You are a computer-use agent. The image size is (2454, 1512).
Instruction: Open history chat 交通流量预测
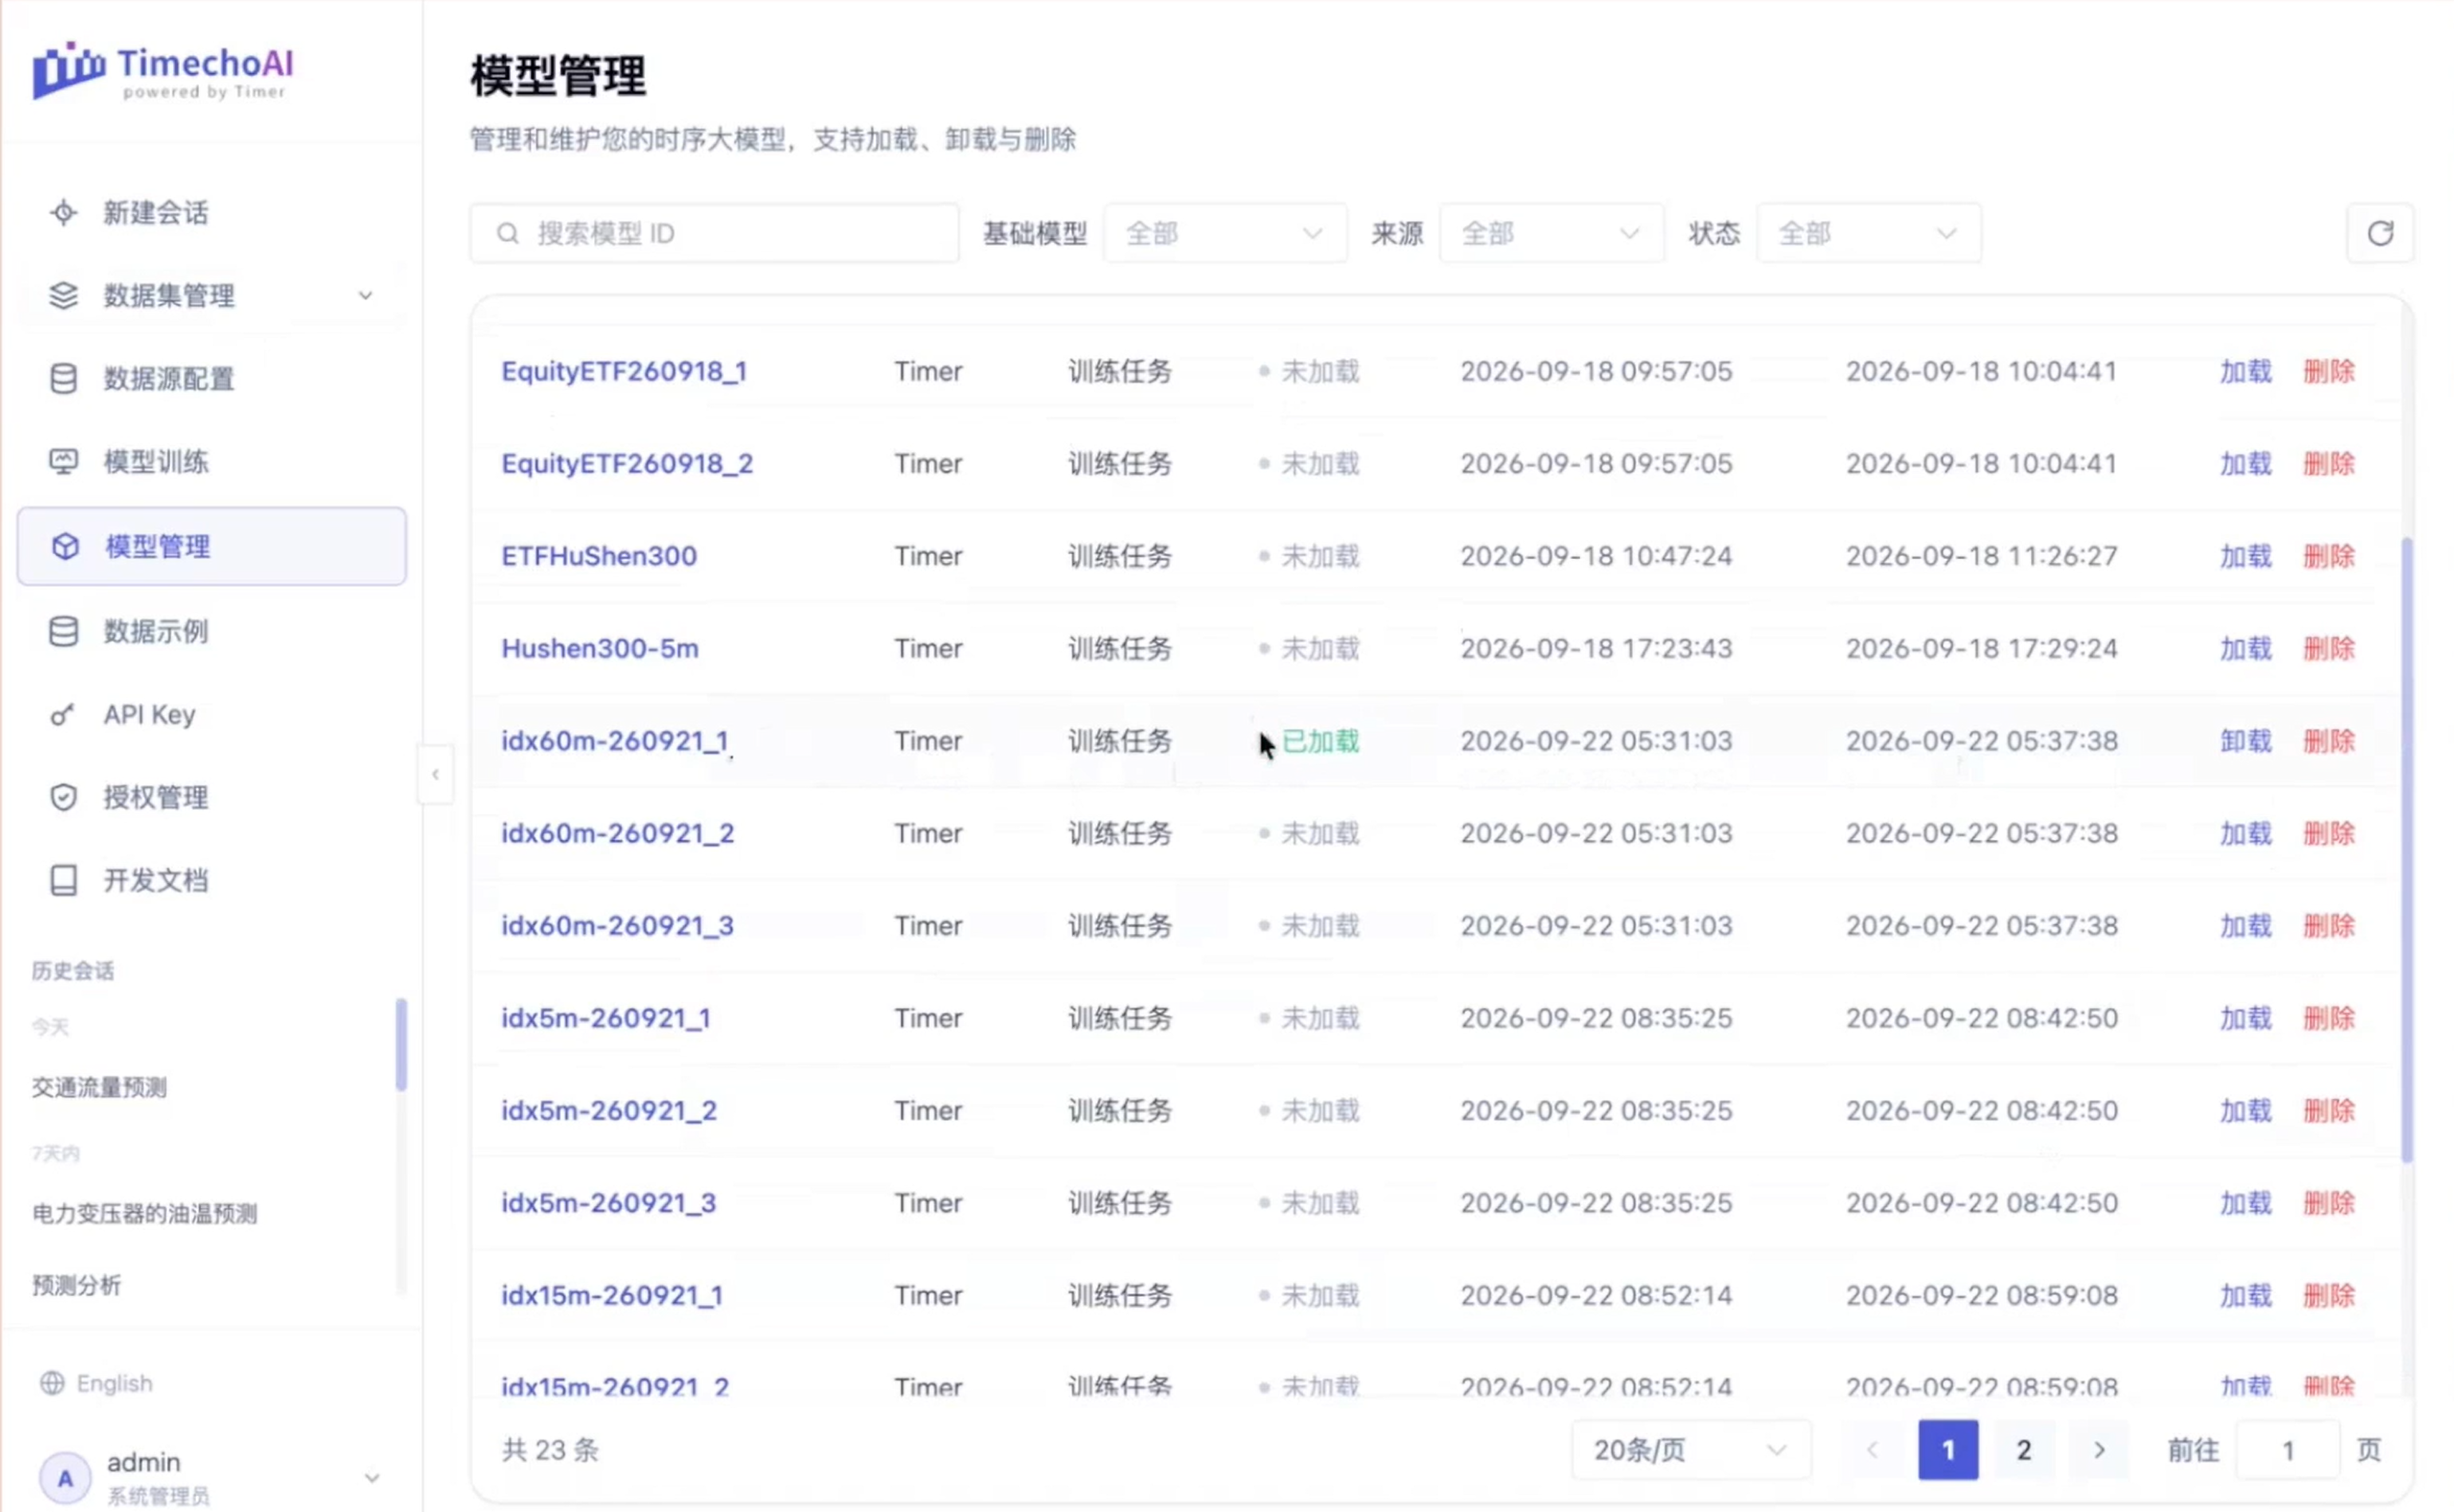coord(99,1088)
